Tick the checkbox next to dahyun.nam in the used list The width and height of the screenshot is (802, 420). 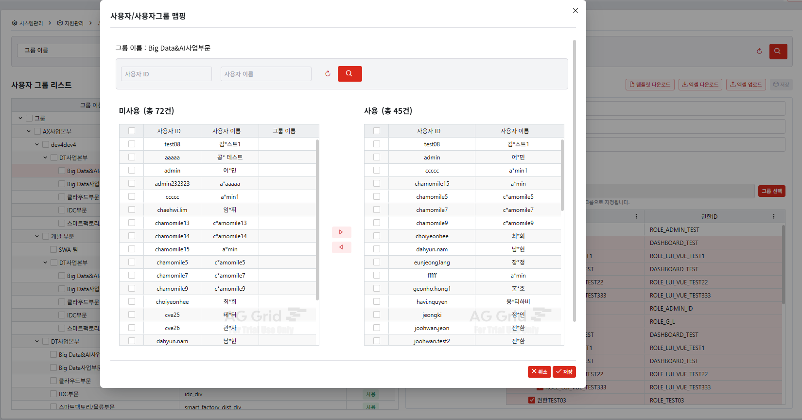377,249
